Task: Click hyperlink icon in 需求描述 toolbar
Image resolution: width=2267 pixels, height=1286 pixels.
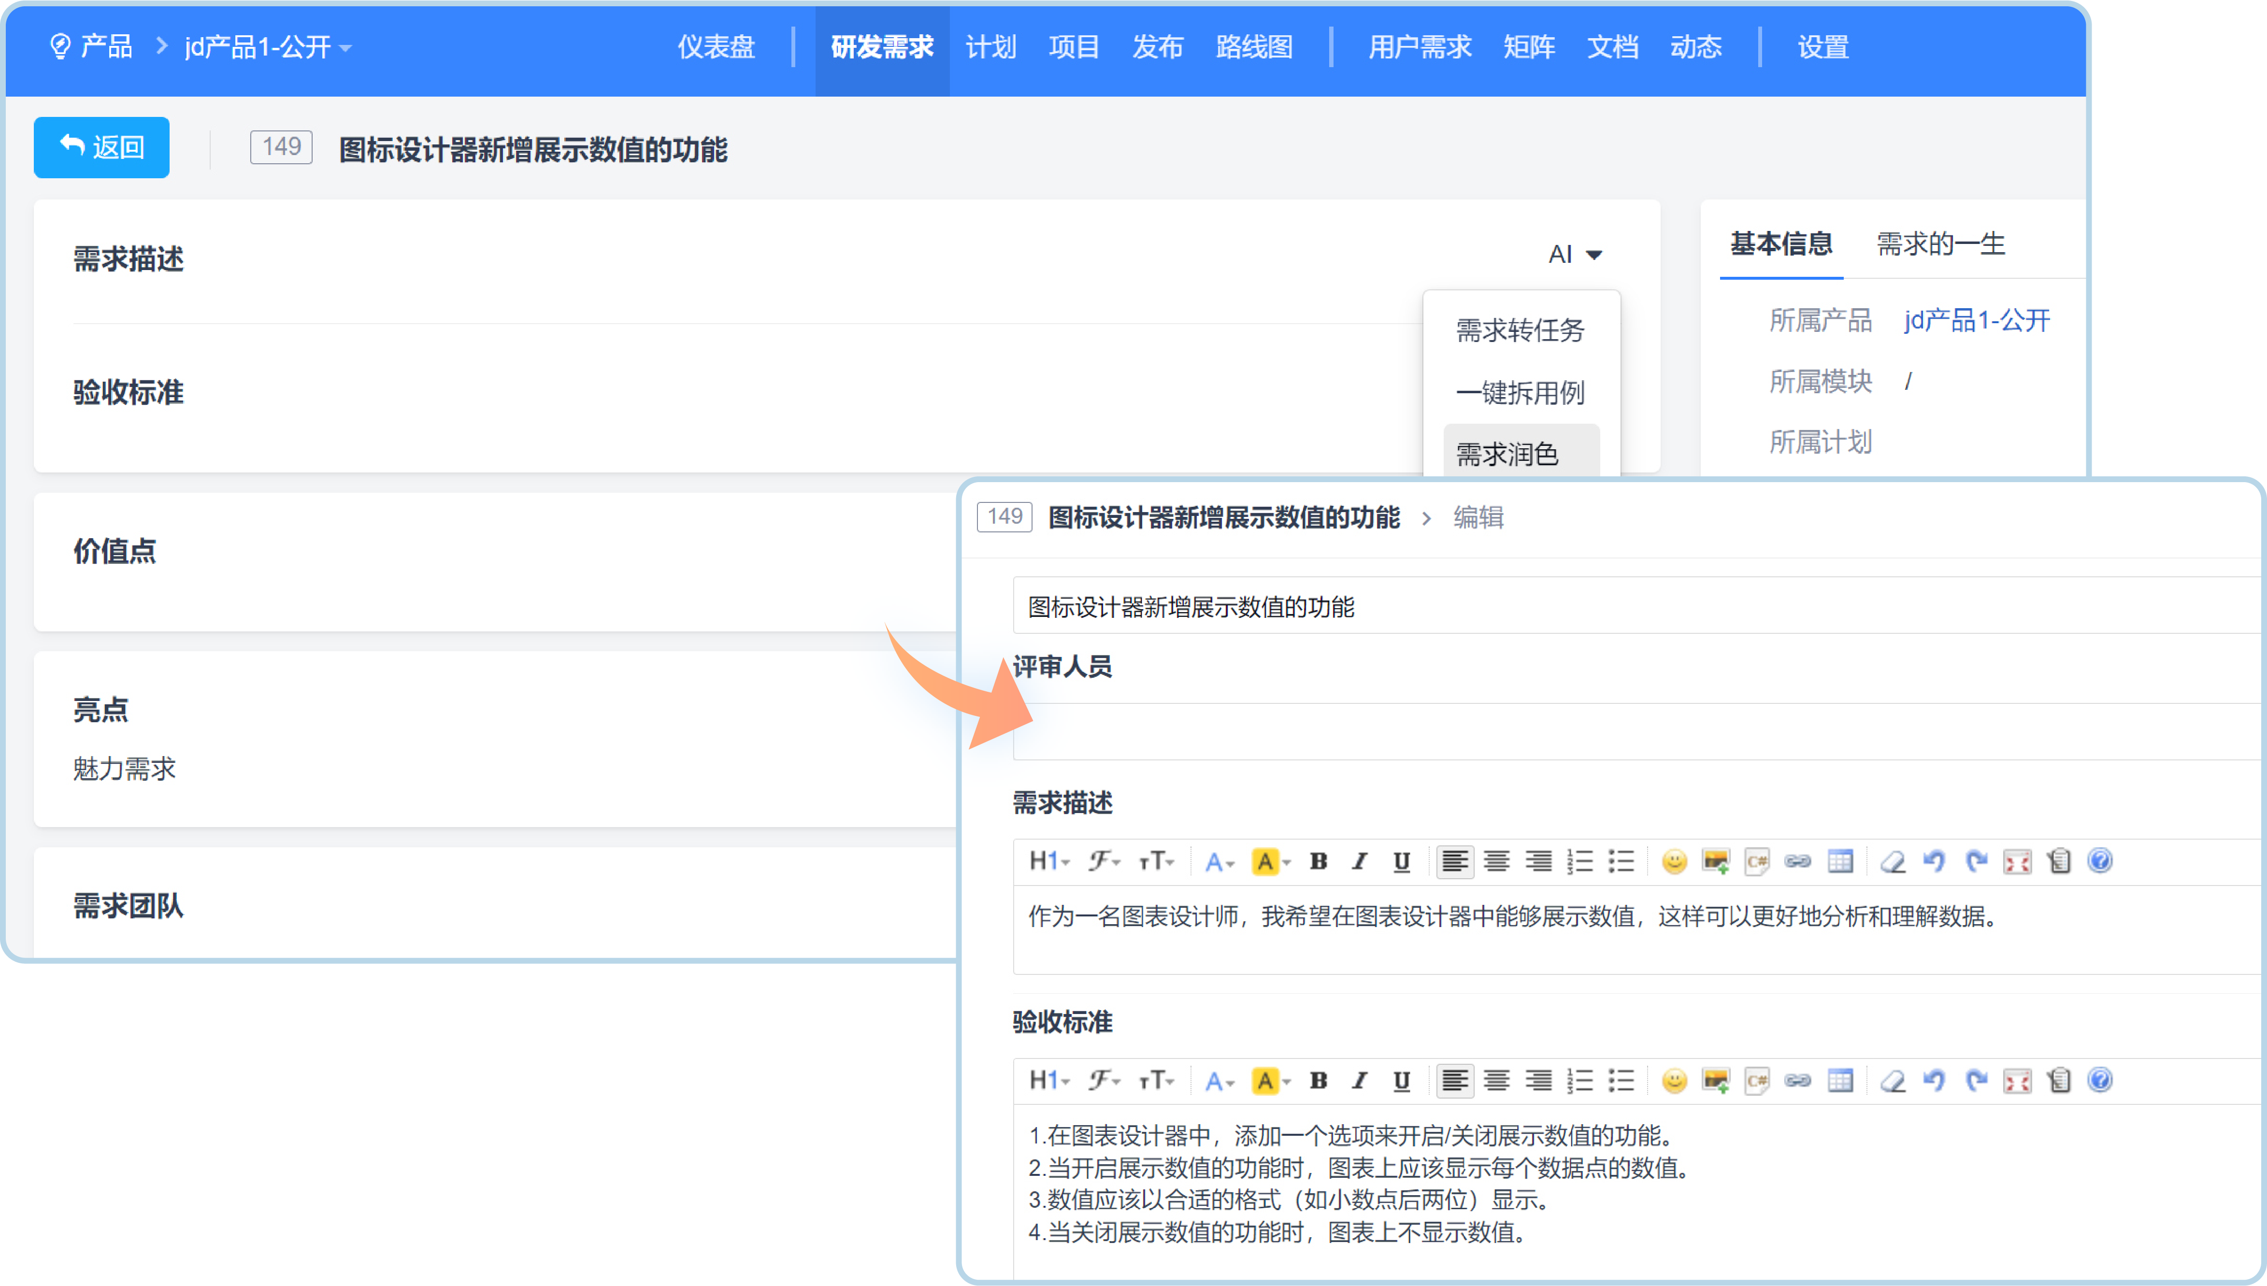Action: [x=1798, y=861]
